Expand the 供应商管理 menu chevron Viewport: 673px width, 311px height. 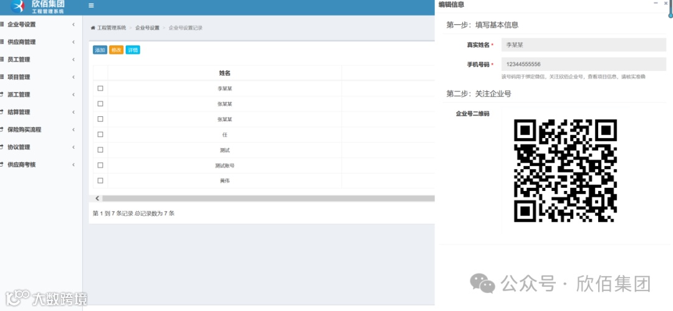74,42
